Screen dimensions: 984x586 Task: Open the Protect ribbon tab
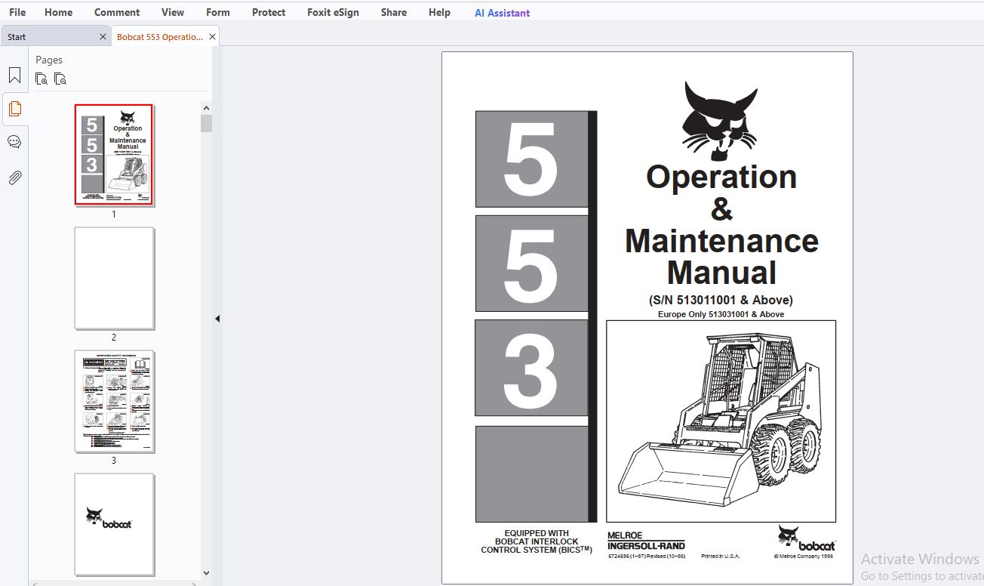269,12
